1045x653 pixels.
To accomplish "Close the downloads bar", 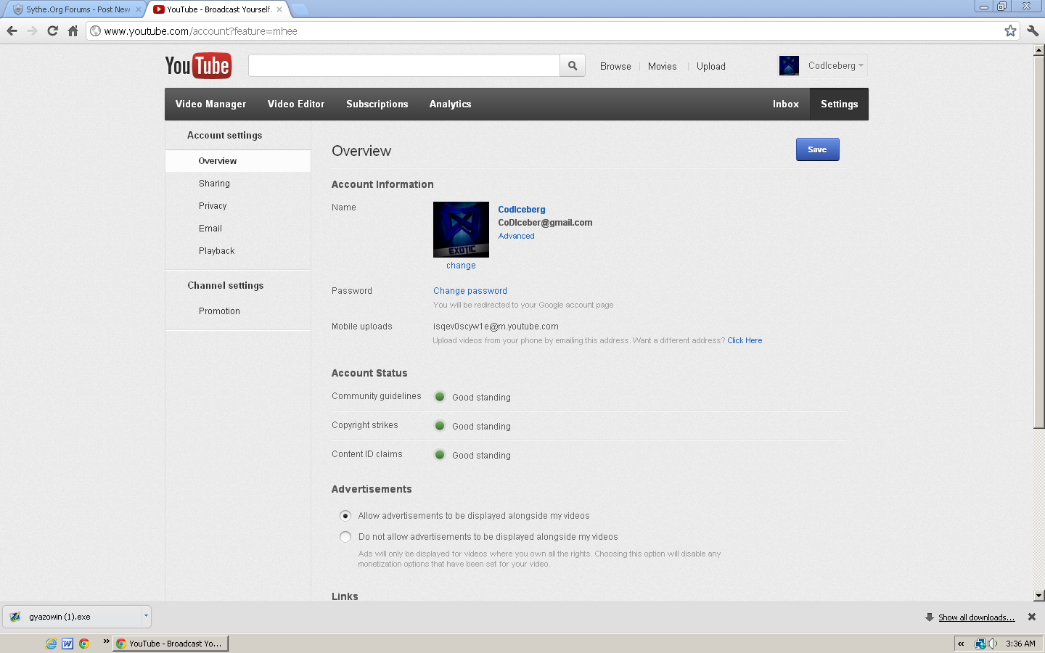I will tap(1032, 617).
